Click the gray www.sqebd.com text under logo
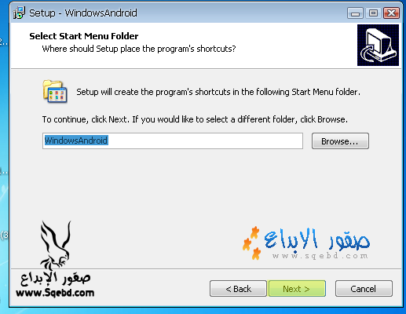Image resolution: width=406 pixels, height=314 pixels. pyautogui.click(x=320, y=256)
